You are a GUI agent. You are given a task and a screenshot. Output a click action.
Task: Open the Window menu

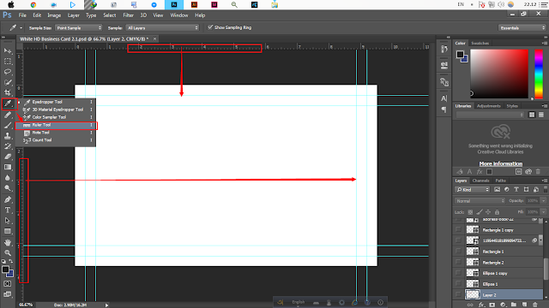pos(179,15)
